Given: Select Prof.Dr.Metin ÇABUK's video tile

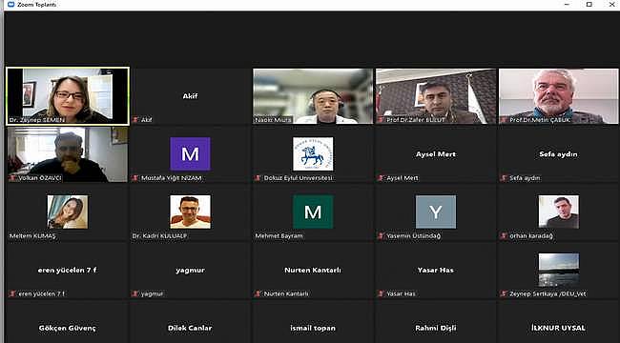Looking at the screenshot, I should [558, 96].
